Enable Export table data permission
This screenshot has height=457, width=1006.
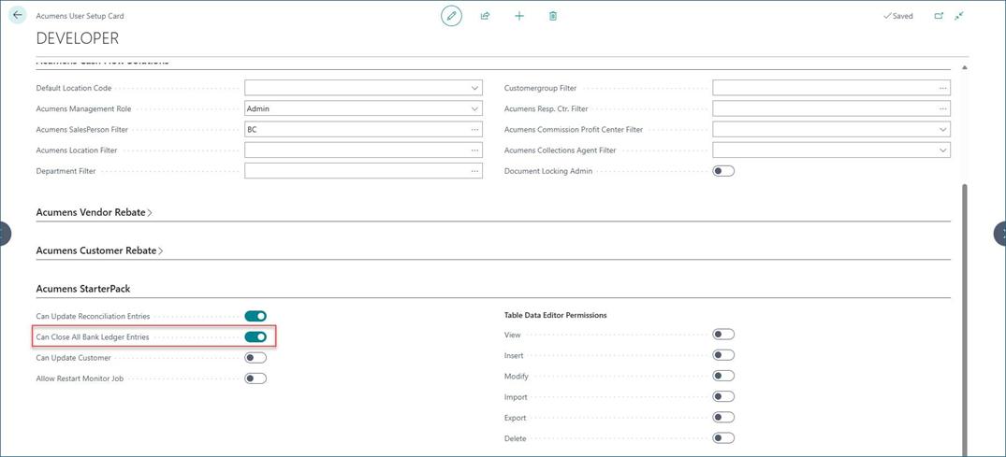(723, 417)
